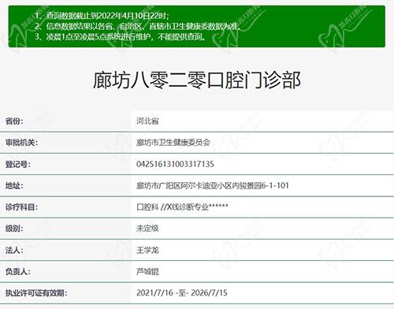Select the 级别 label

tap(14, 229)
